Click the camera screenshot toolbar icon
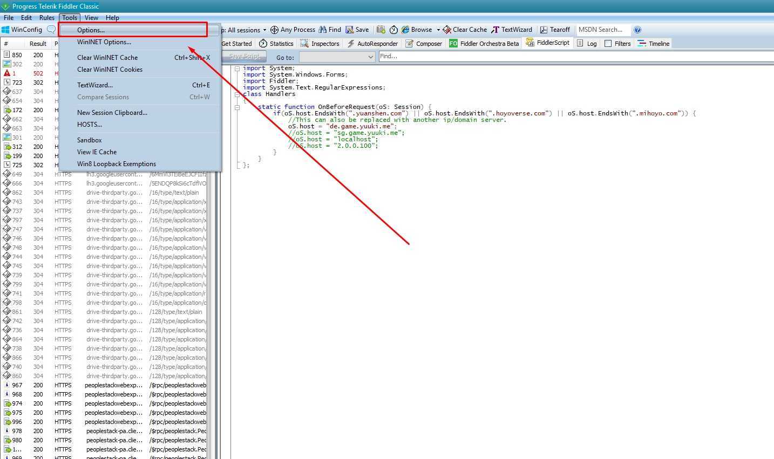 [381, 30]
